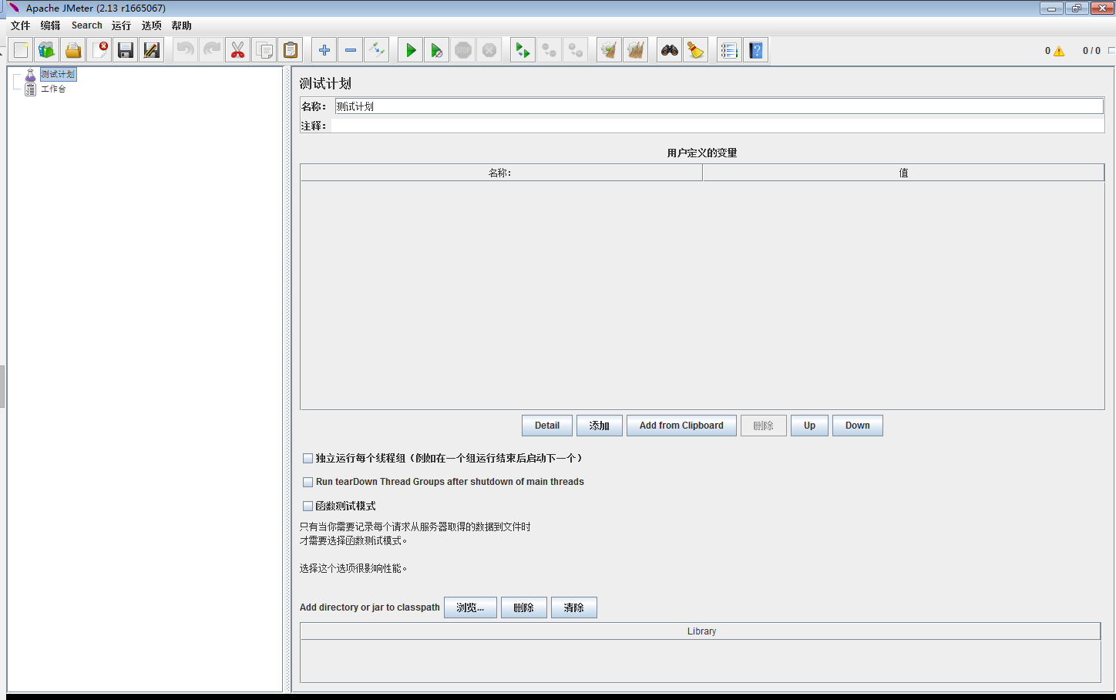The width and height of the screenshot is (1116, 700).
Task: Open Help via question mark icon
Action: tap(756, 50)
